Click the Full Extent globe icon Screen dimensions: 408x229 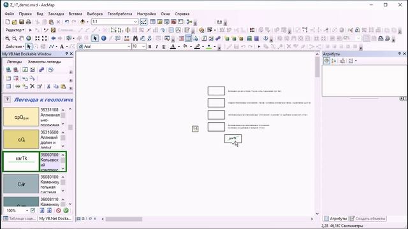(x=29, y=38)
